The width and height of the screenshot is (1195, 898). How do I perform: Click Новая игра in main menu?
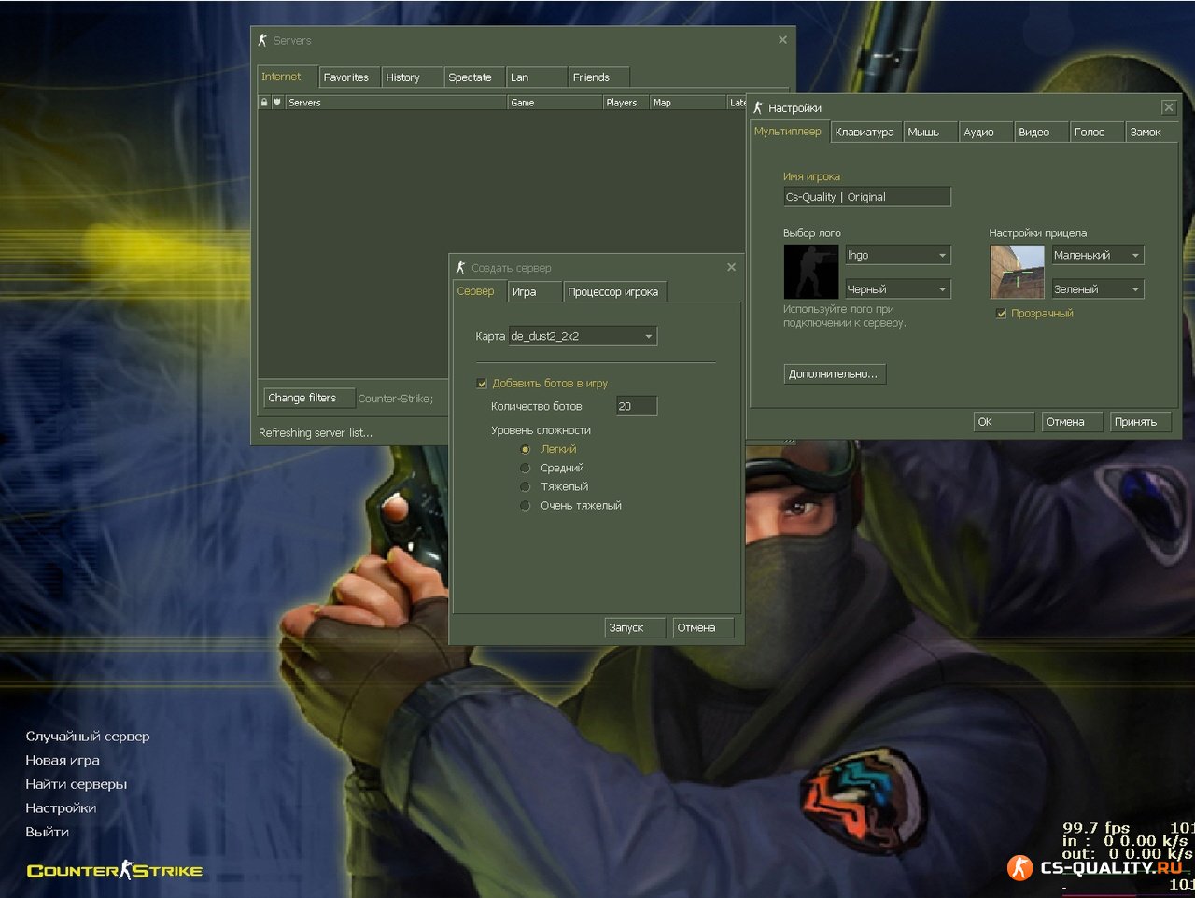click(63, 760)
